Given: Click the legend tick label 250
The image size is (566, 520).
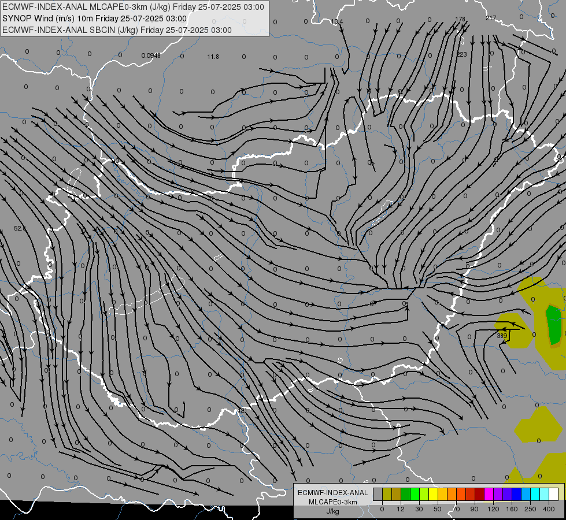Looking at the screenshot, I should click(x=530, y=509).
